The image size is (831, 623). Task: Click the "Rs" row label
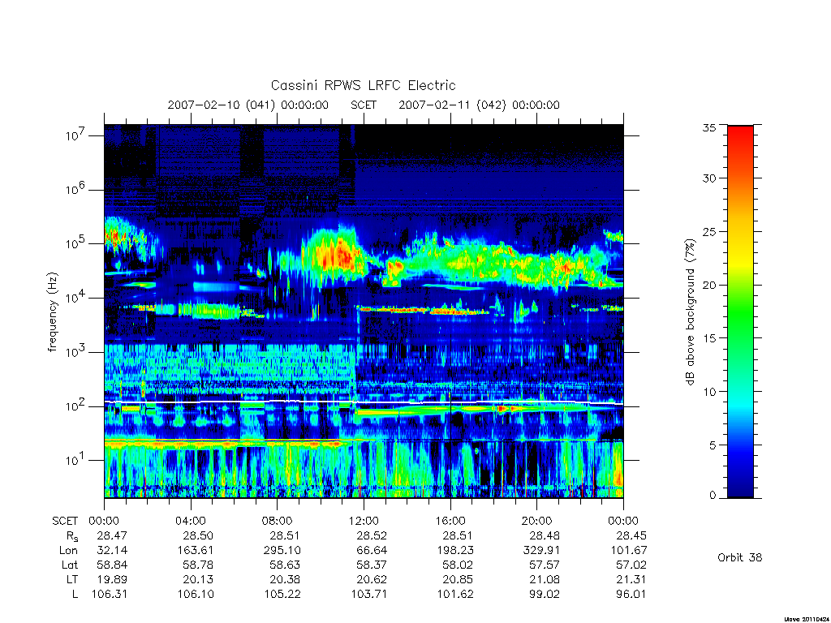click(72, 536)
